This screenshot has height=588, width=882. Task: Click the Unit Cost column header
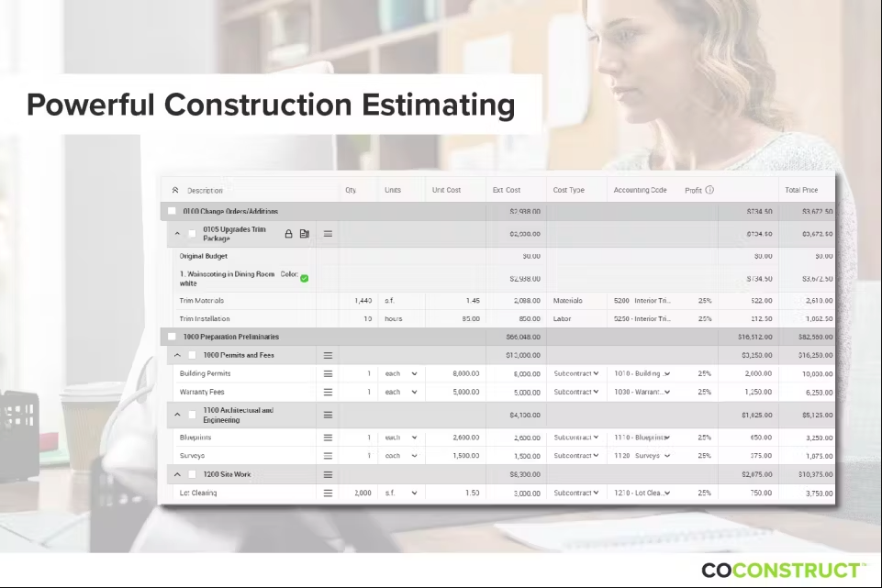(446, 191)
